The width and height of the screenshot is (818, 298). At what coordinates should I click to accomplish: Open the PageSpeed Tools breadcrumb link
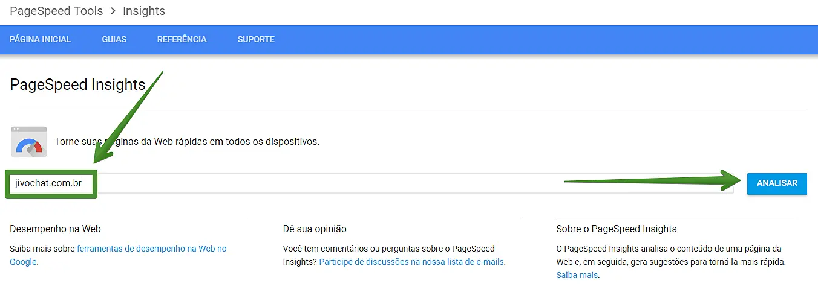56,11
